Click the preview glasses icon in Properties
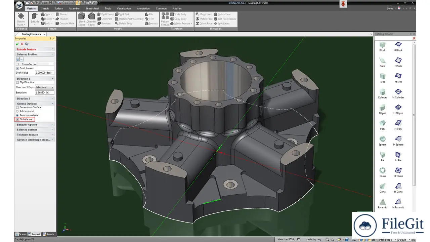This screenshot has height=242, width=430. click(x=27, y=44)
